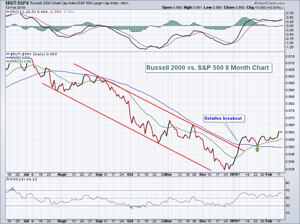300x224 pixels.
Task: Click the Oct label on the time axis
Action: [130, 174]
